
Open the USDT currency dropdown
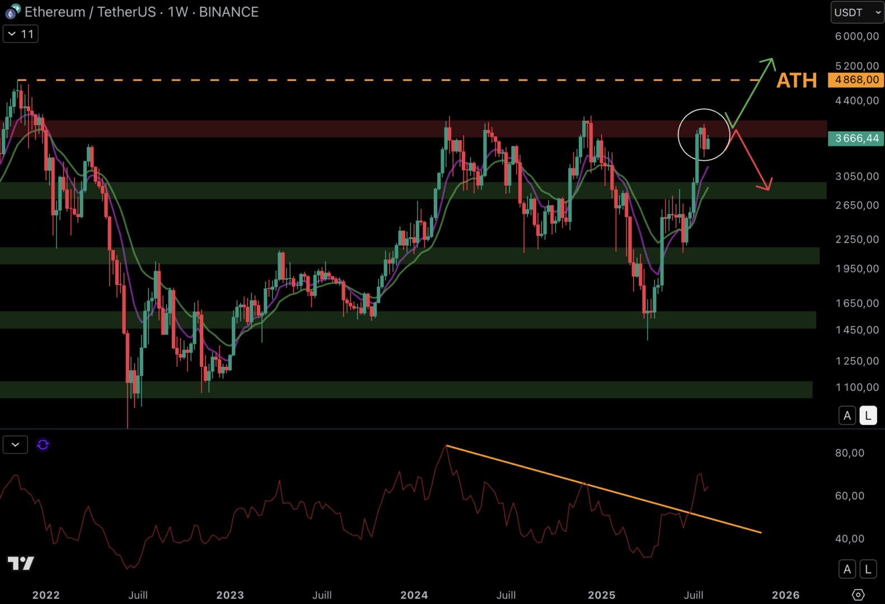tap(857, 12)
